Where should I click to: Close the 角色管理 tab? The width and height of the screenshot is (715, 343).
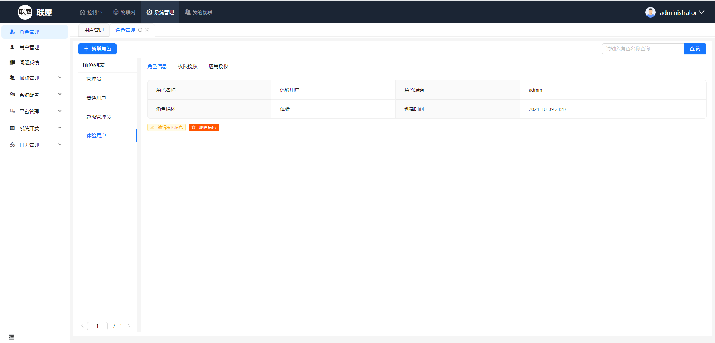point(147,30)
